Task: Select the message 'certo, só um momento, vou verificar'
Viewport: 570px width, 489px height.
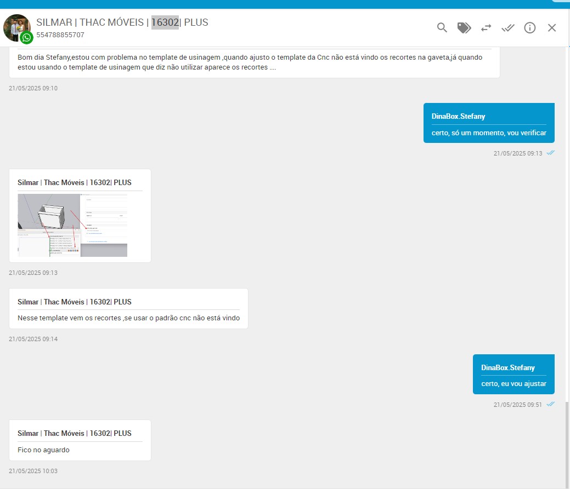Action: [489, 133]
